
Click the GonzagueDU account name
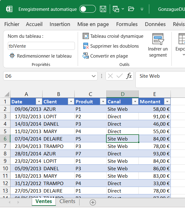tap(171, 9)
